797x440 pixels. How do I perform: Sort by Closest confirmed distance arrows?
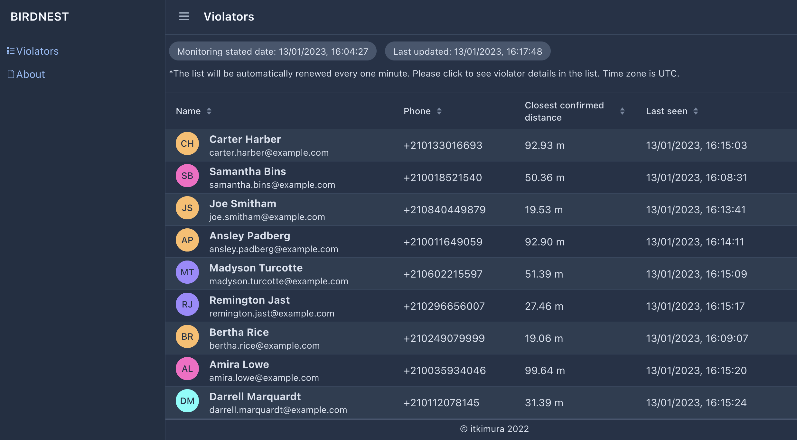pos(622,111)
